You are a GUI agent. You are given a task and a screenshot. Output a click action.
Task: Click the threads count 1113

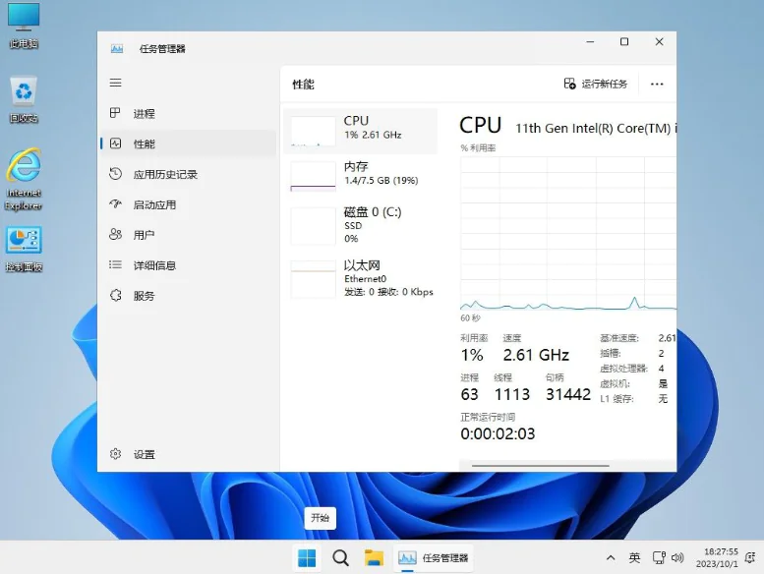tap(512, 394)
